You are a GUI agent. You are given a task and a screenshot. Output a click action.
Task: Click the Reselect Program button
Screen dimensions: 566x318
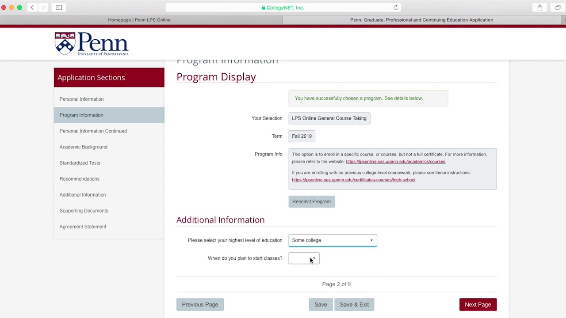tap(311, 201)
